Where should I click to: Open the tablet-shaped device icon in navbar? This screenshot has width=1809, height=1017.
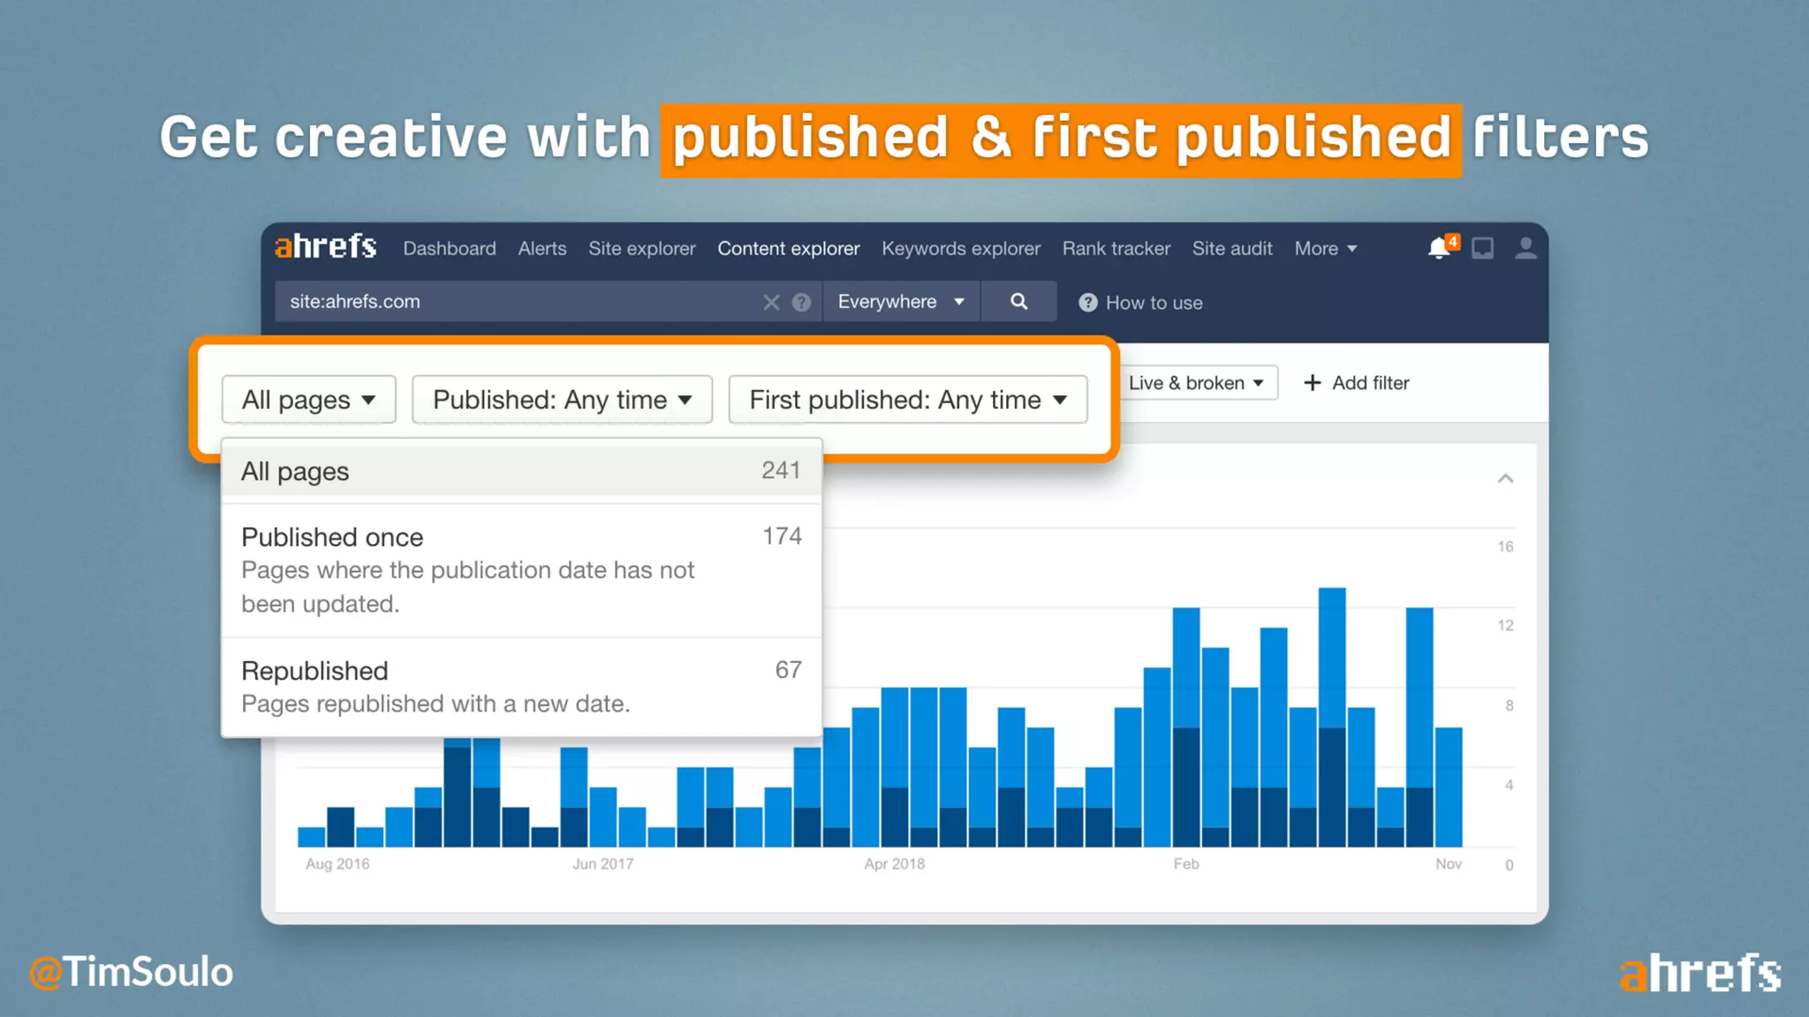pyautogui.click(x=1483, y=248)
